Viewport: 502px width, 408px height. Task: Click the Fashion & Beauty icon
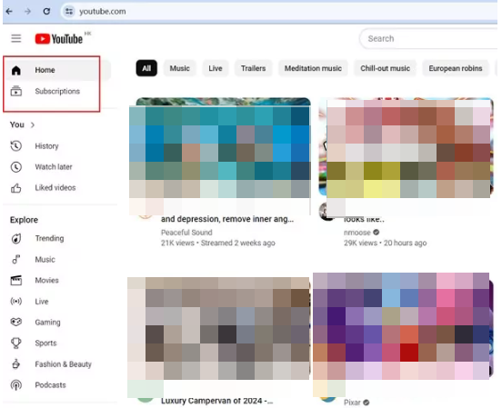click(16, 364)
